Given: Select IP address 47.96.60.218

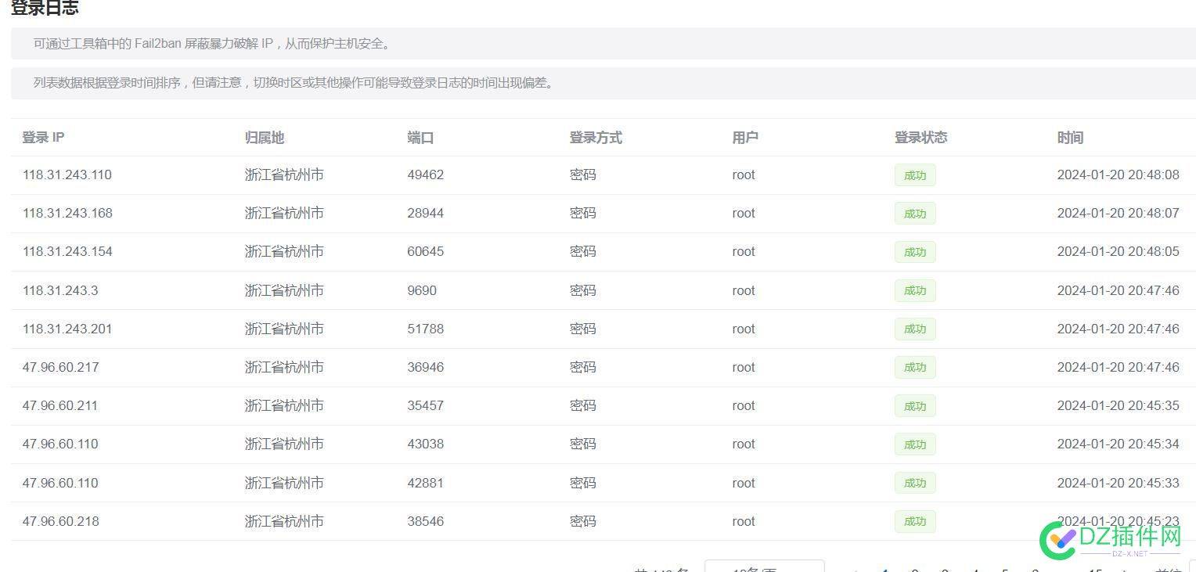Looking at the screenshot, I should click(x=60, y=522).
